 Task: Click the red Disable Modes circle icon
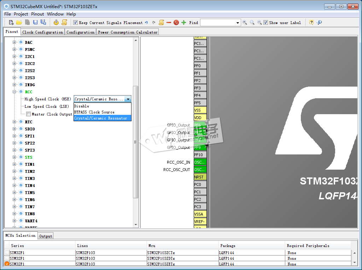[176, 22]
